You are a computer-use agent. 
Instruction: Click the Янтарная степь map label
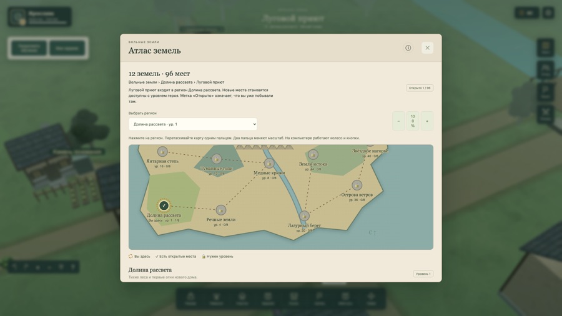coord(162,161)
